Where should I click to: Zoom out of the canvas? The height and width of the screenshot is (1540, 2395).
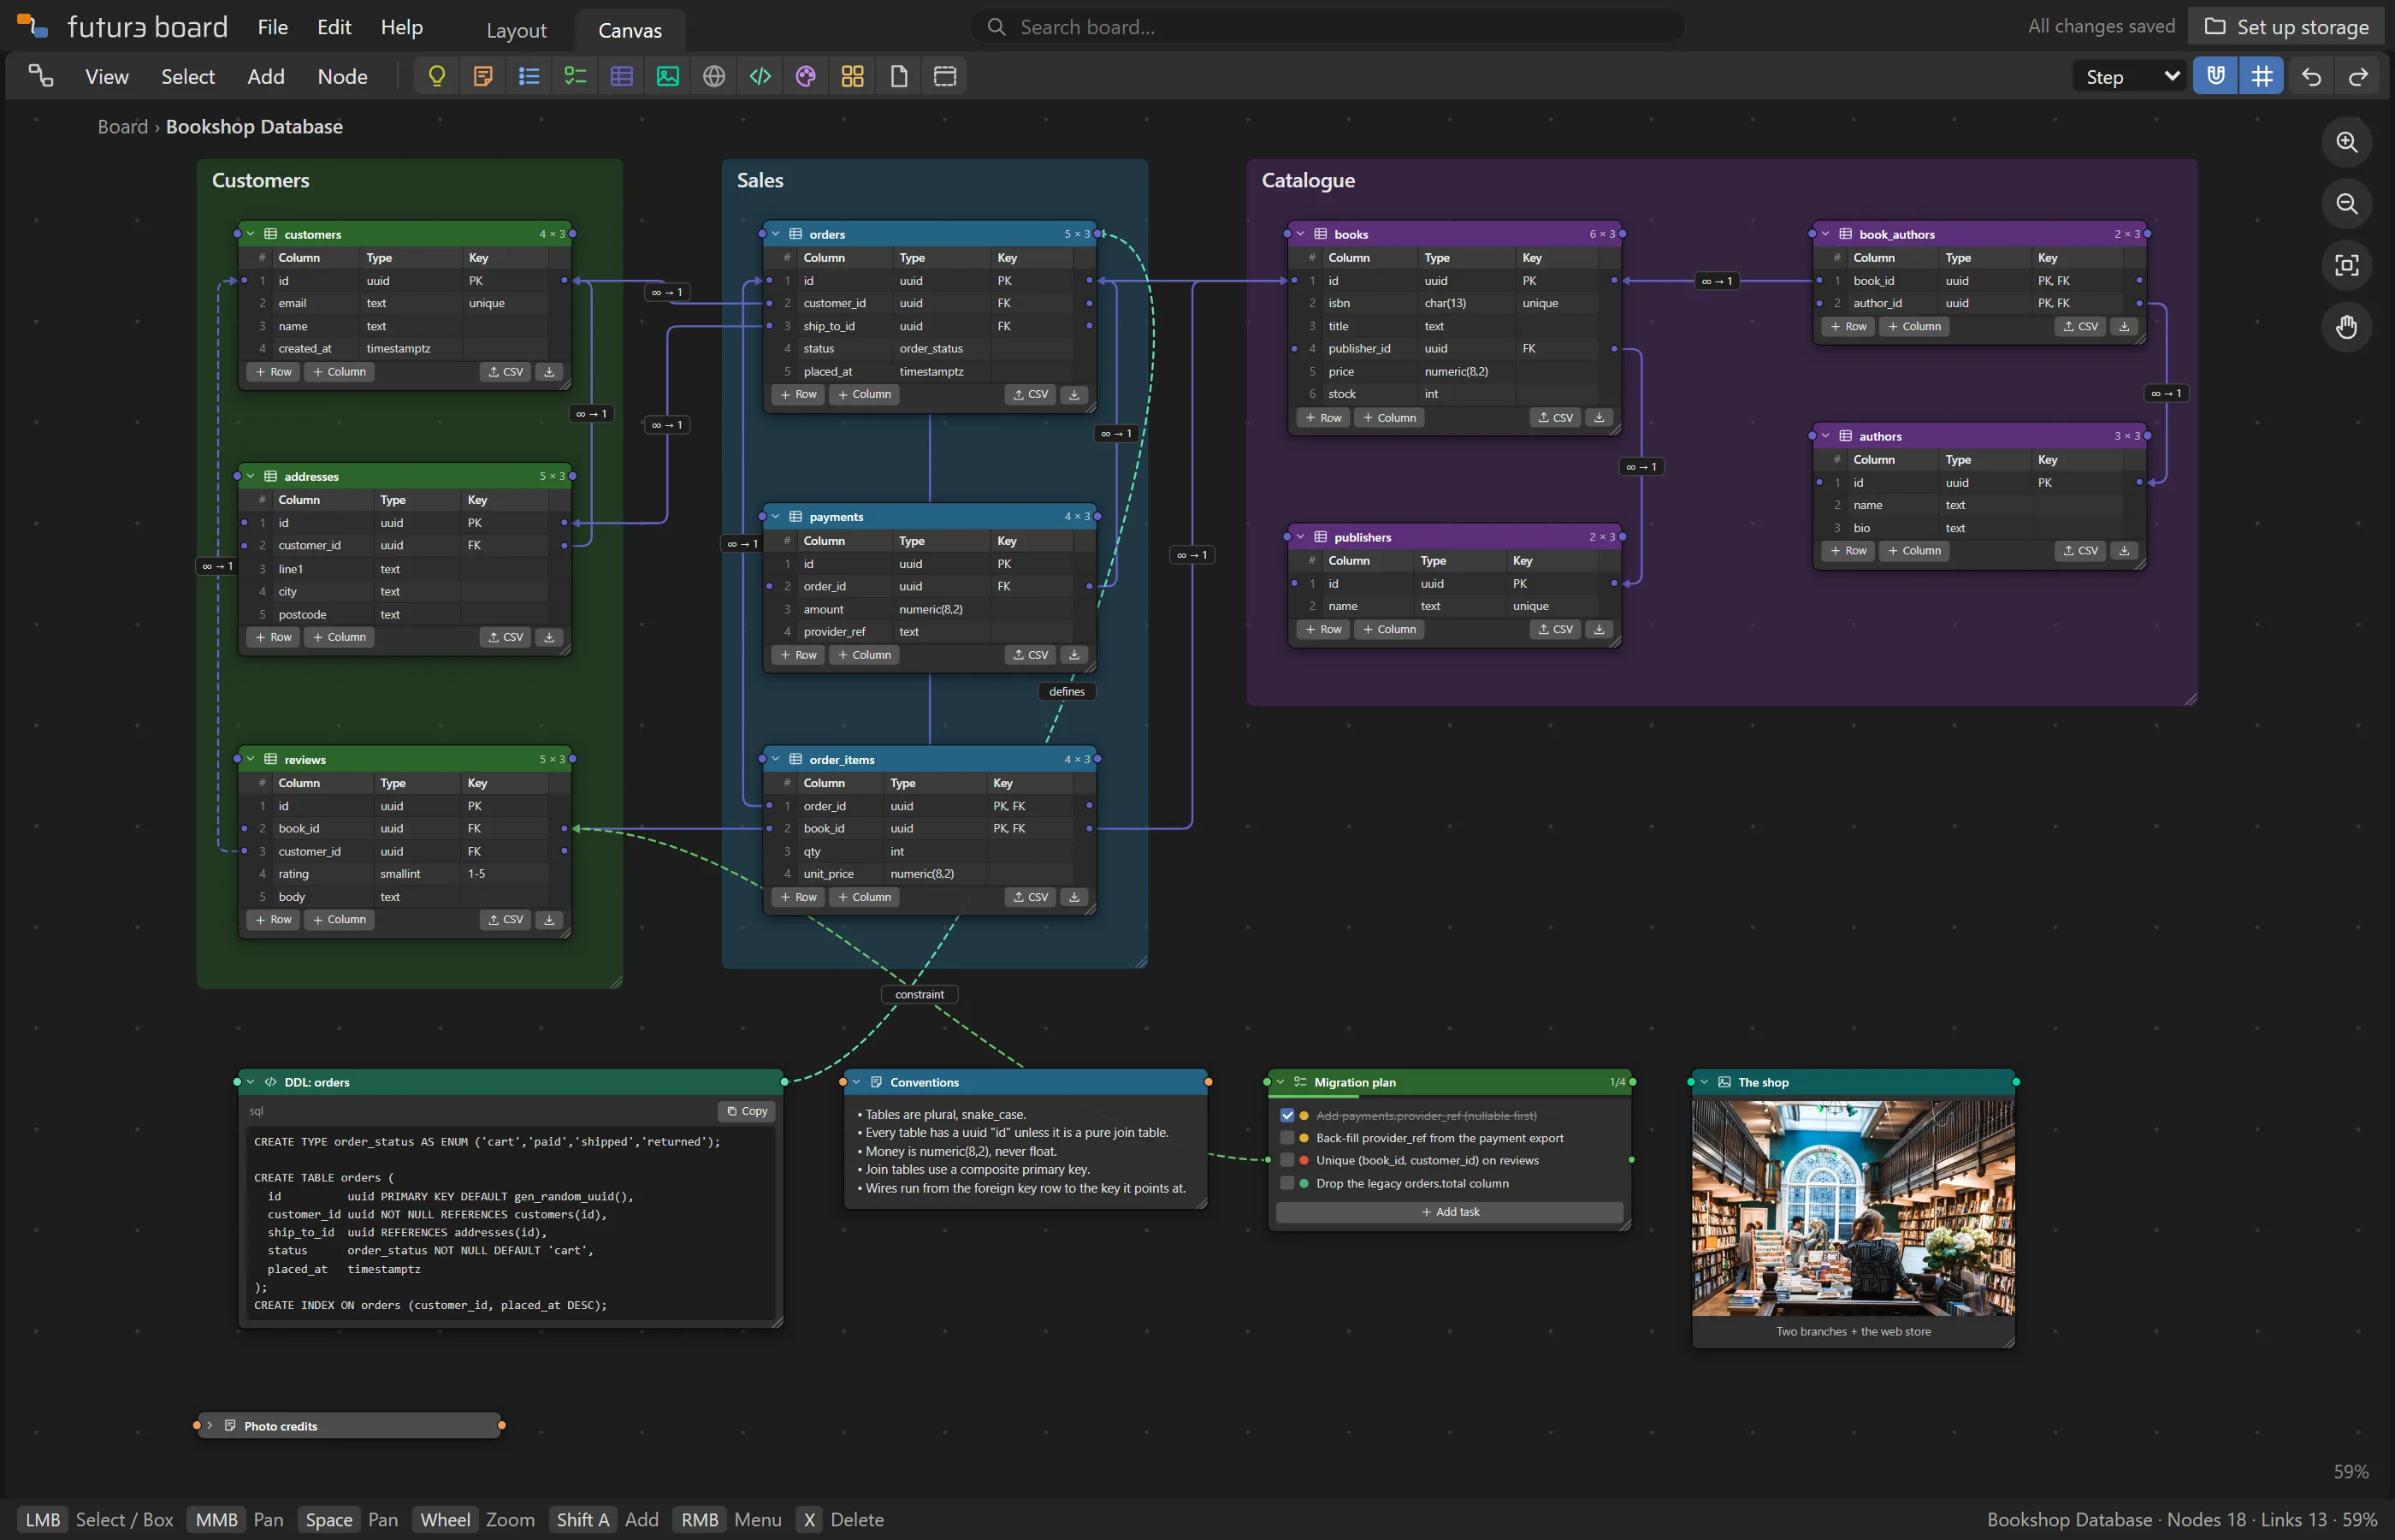coord(2346,204)
